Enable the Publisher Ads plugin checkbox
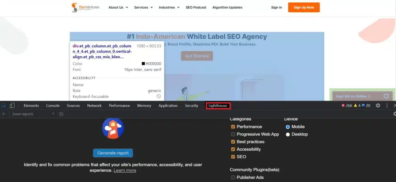396x182 pixels. [233, 177]
